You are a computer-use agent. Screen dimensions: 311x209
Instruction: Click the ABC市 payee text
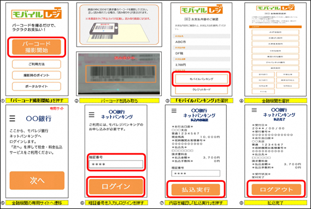coord(180,42)
